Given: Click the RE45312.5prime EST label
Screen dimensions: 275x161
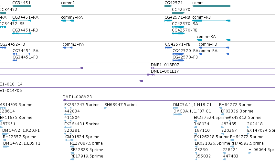Looking at the screenshot, I should tap(245, 118).
